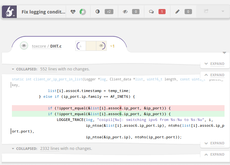230x165 pixels.
Task: Click the Reviewable rabbit logo icon
Action: tap(9, 12)
